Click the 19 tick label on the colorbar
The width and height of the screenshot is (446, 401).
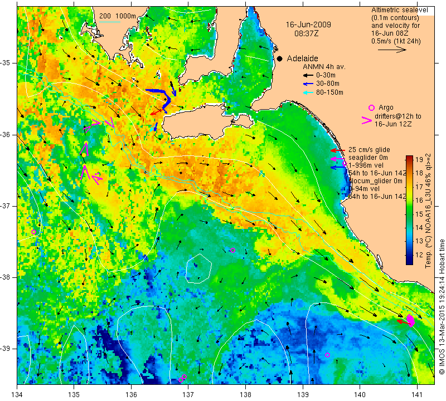[419, 159]
